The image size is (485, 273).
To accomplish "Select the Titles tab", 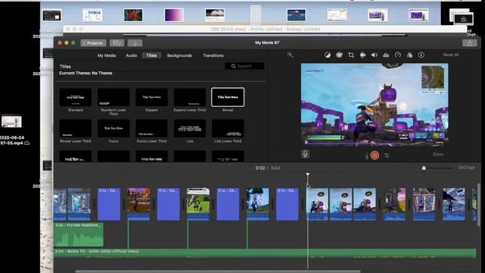I will pos(152,55).
